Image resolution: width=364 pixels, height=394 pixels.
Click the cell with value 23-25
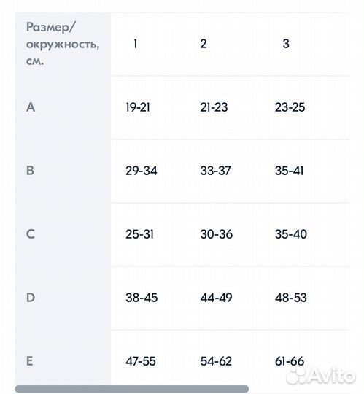click(290, 107)
